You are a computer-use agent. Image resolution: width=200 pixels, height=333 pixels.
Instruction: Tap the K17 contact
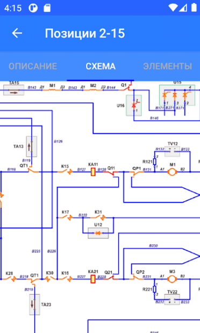[x=66, y=218]
